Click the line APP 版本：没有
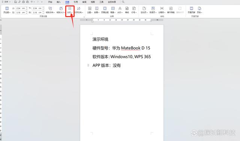 [106, 65]
